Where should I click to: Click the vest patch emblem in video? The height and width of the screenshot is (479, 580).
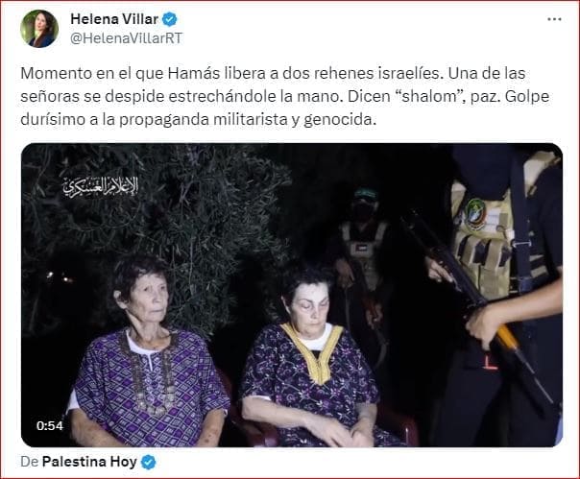click(475, 214)
